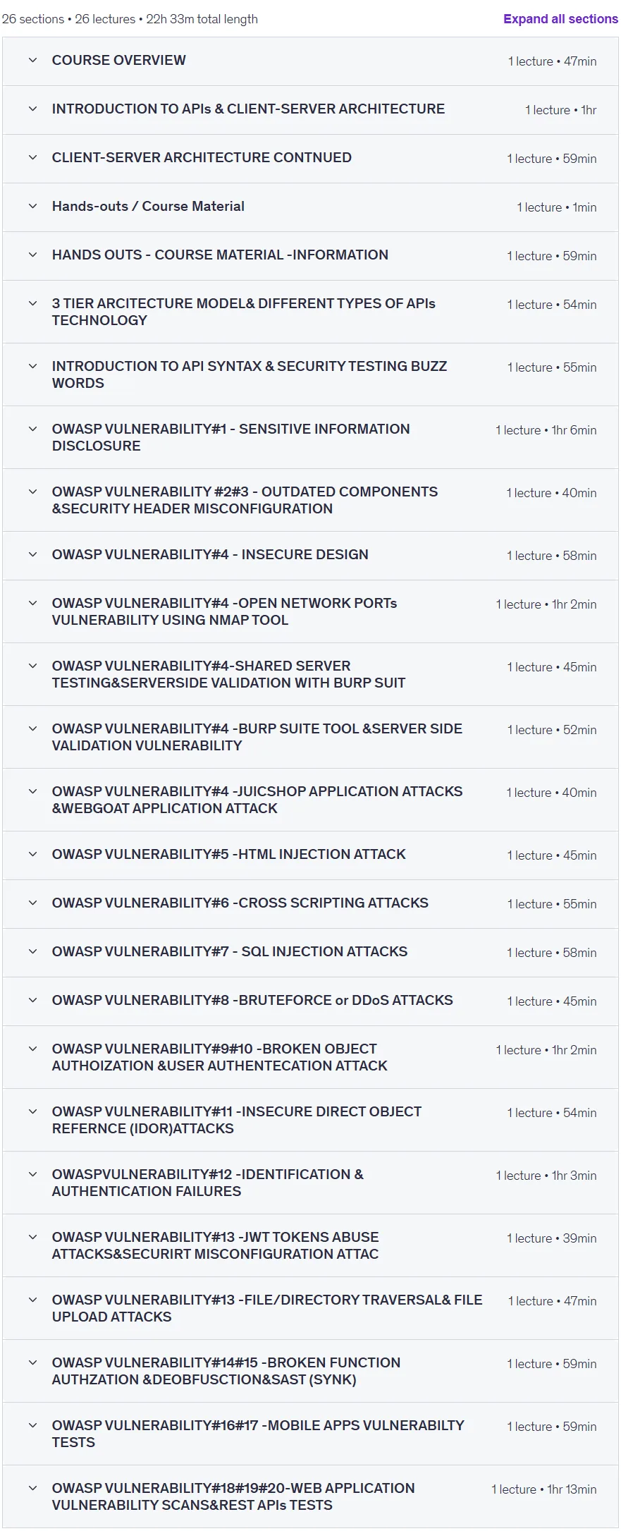621x1531 pixels.
Task: Open INTRODUCTION TO API SYNTAX & SECURITY section
Action: 310,374
